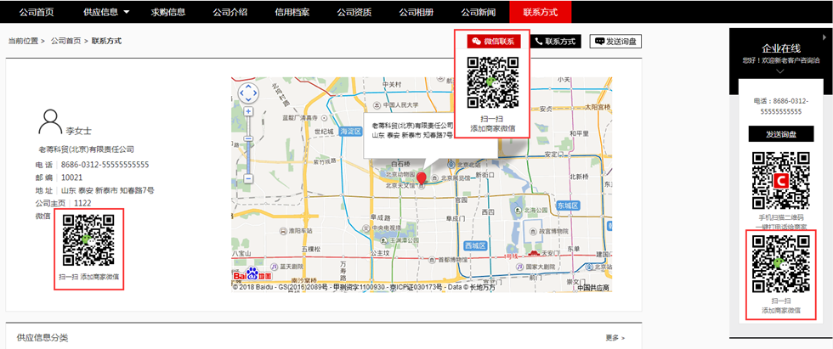This screenshot has width=833, height=349.
Task: Click the map pan control compass
Action: coord(247,93)
